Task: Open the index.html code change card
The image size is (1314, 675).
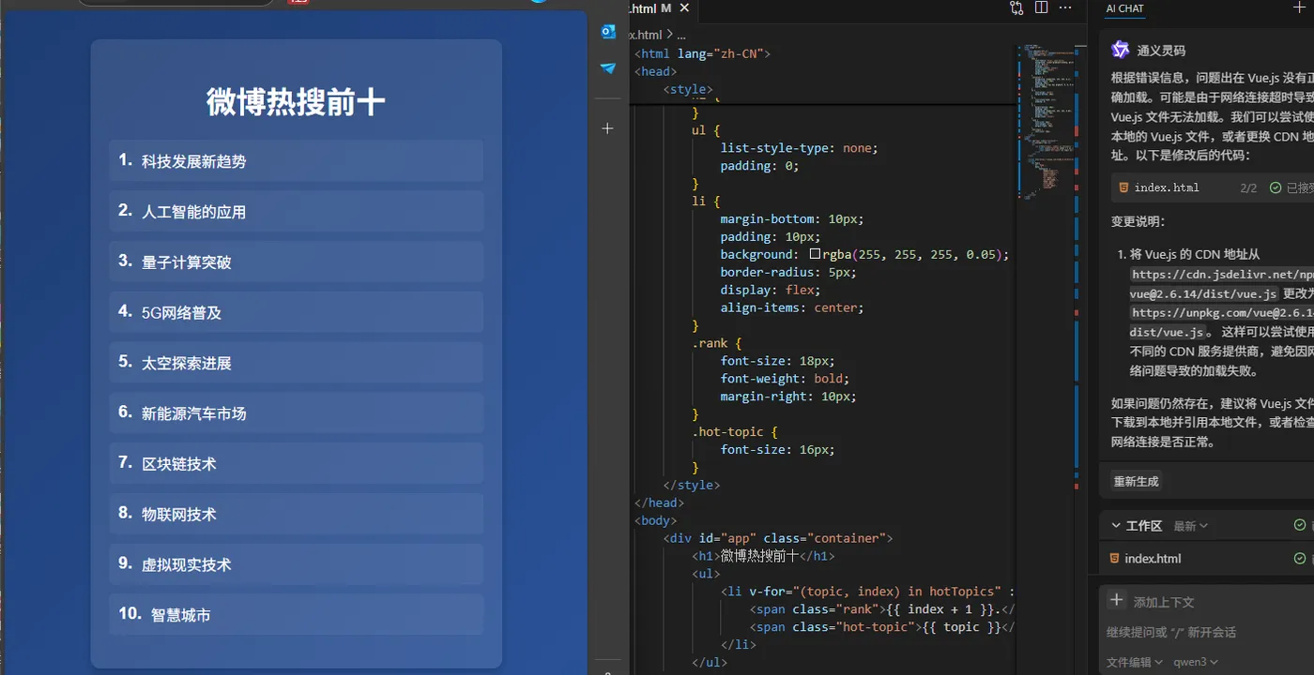Action: (1213, 187)
